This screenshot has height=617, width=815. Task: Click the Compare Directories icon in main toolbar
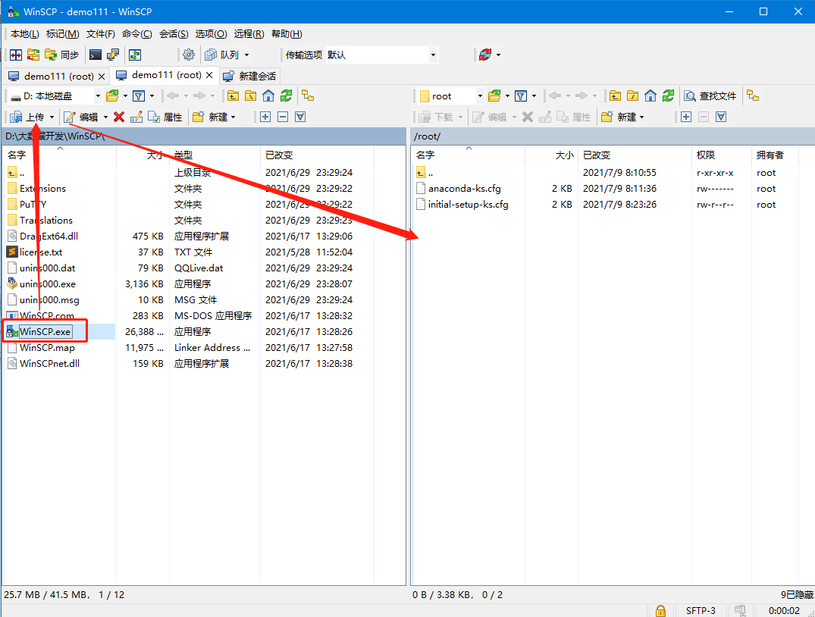click(16, 55)
